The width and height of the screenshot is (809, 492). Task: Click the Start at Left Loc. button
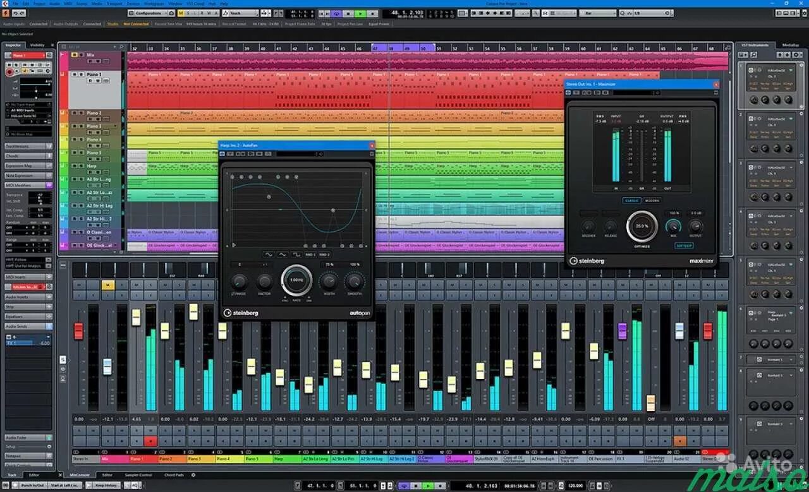[x=64, y=485]
